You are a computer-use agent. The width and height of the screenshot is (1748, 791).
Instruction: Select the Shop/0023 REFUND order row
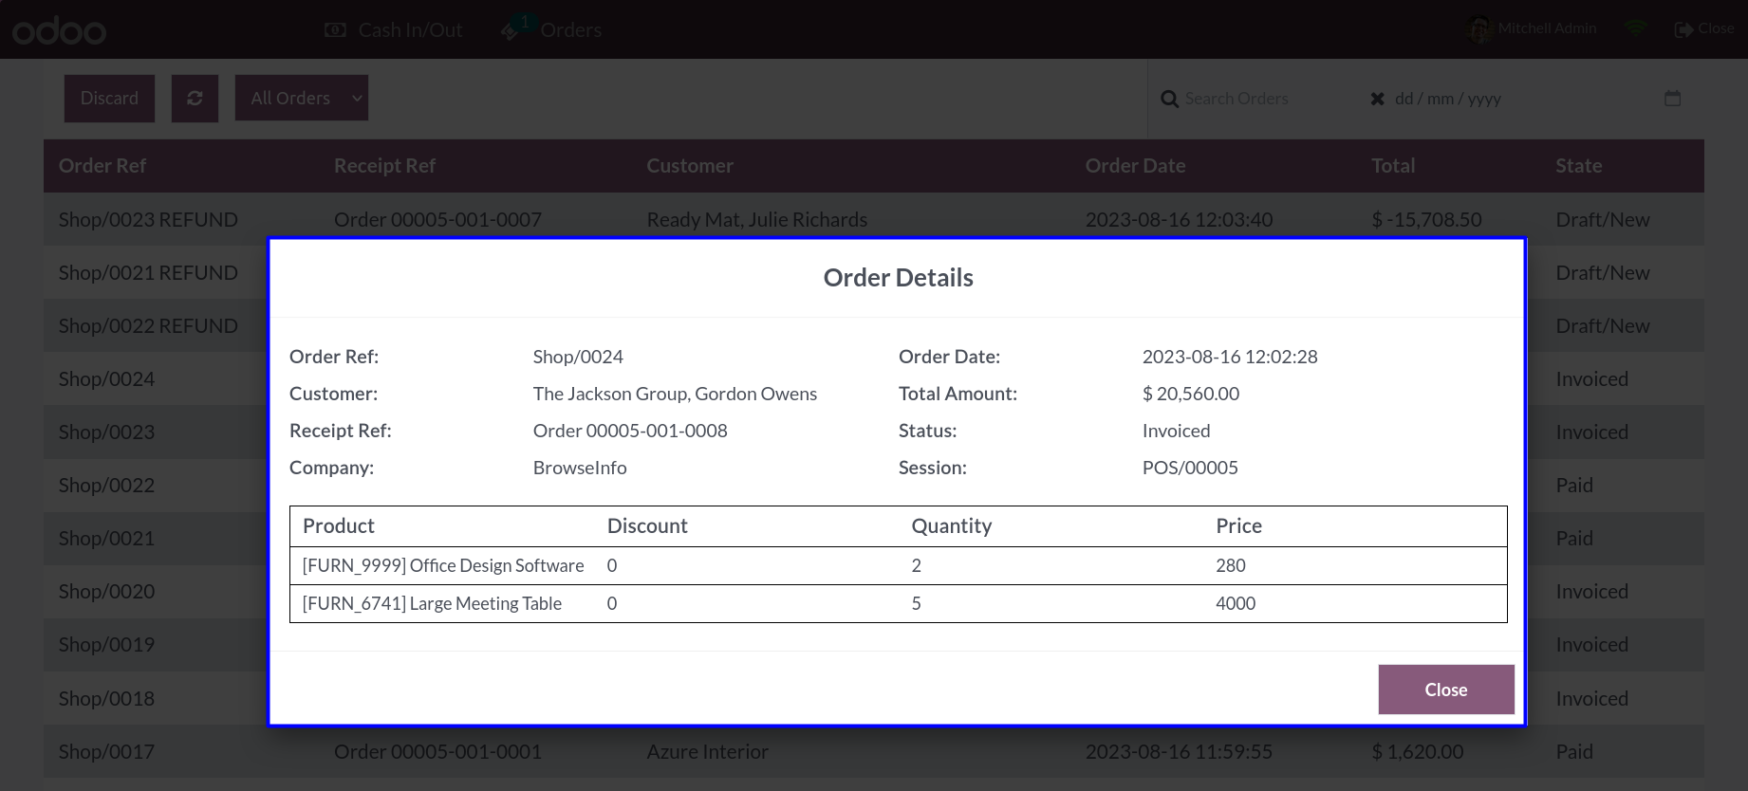click(873, 219)
